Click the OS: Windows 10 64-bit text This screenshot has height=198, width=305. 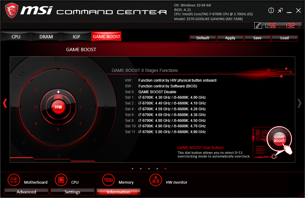pos(192,5)
